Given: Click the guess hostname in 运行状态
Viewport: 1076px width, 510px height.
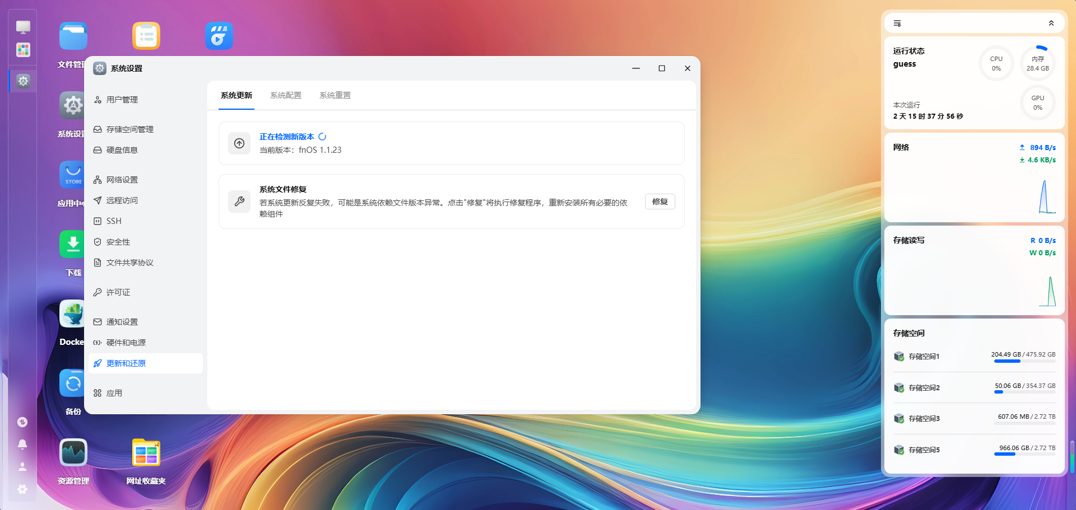Looking at the screenshot, I should tap(905, 64).
